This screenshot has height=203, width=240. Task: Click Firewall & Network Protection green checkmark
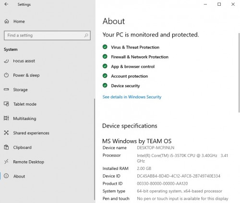pos(105,57)
